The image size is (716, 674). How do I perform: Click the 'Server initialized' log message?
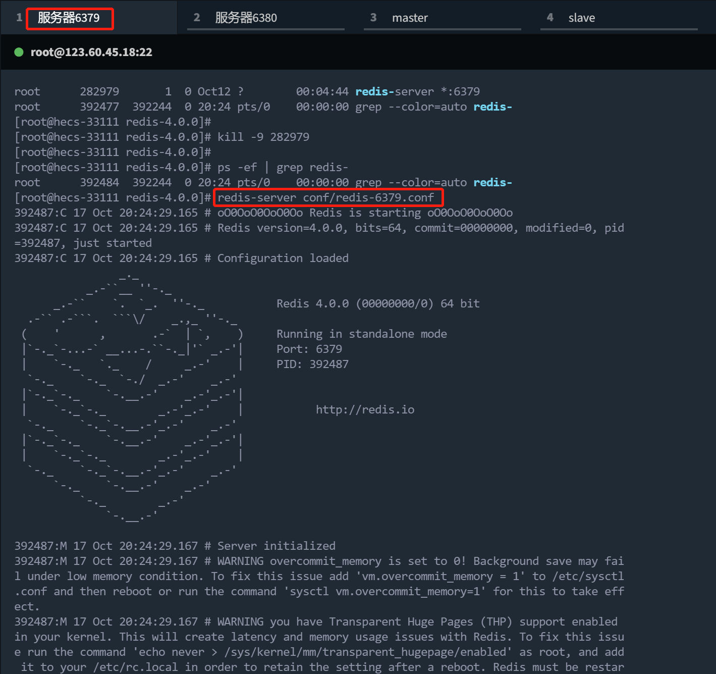pyautogui.click(x=276, y=546)
